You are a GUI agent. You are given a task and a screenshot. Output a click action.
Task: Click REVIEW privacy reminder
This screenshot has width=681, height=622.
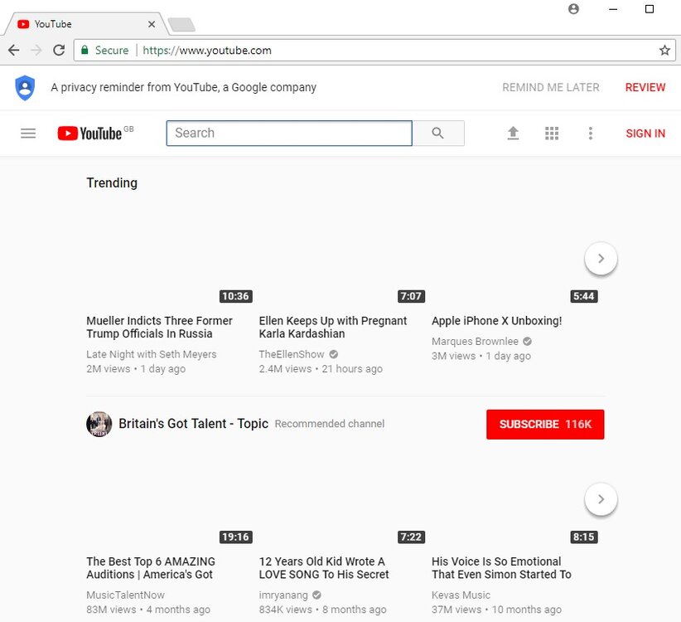645,87
